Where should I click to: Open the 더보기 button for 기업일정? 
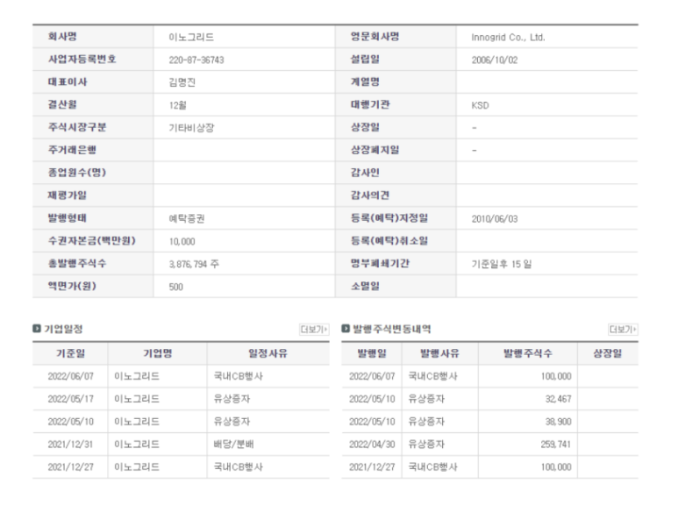314,330
